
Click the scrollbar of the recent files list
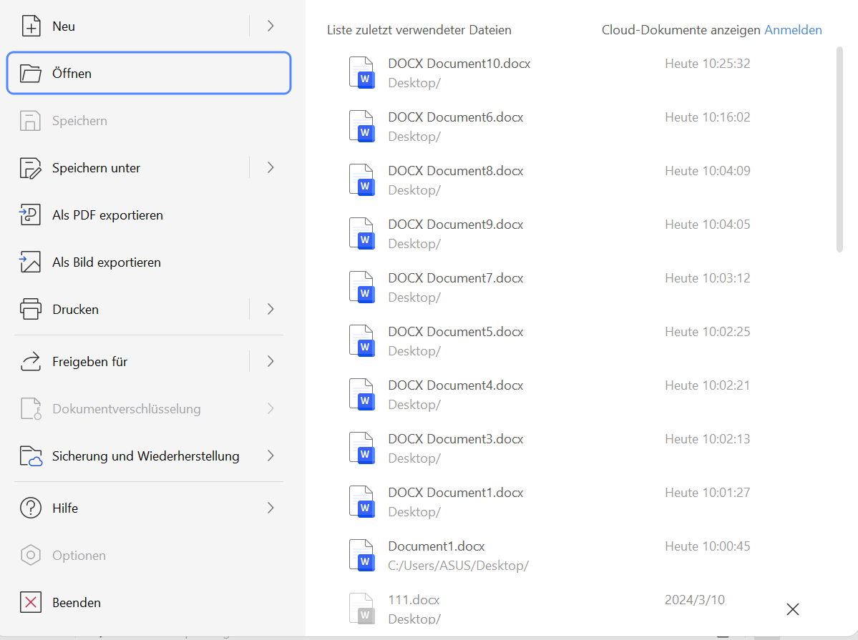(x=841, y=143)
